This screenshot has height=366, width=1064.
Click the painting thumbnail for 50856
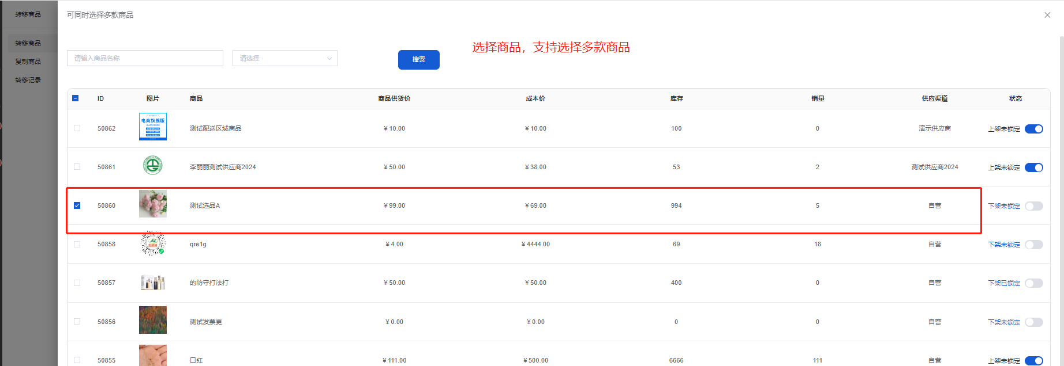(x=153, y=320)
